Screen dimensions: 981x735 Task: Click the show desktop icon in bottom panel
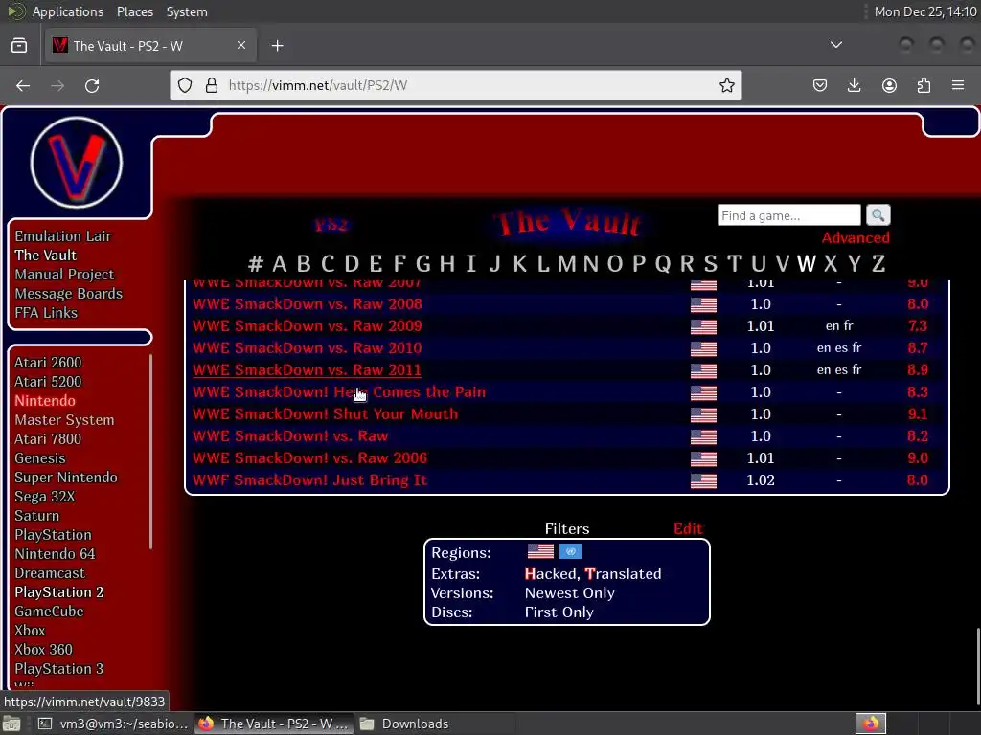[x=11, y=724]
